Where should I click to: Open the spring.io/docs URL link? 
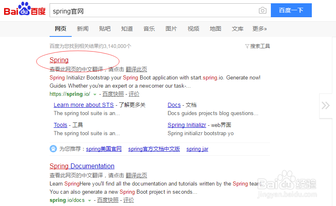tap(67, 200)
